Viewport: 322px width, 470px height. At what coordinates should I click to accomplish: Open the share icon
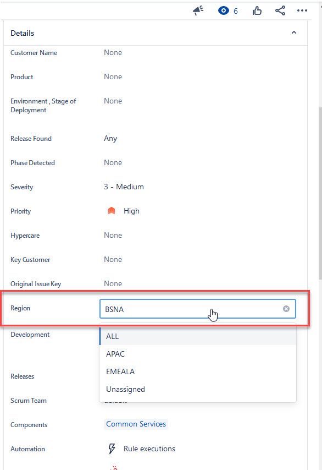tap(280, 11)
